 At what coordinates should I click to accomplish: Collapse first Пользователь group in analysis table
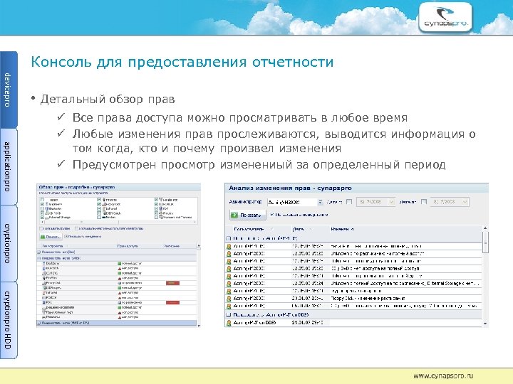[229, 238]
